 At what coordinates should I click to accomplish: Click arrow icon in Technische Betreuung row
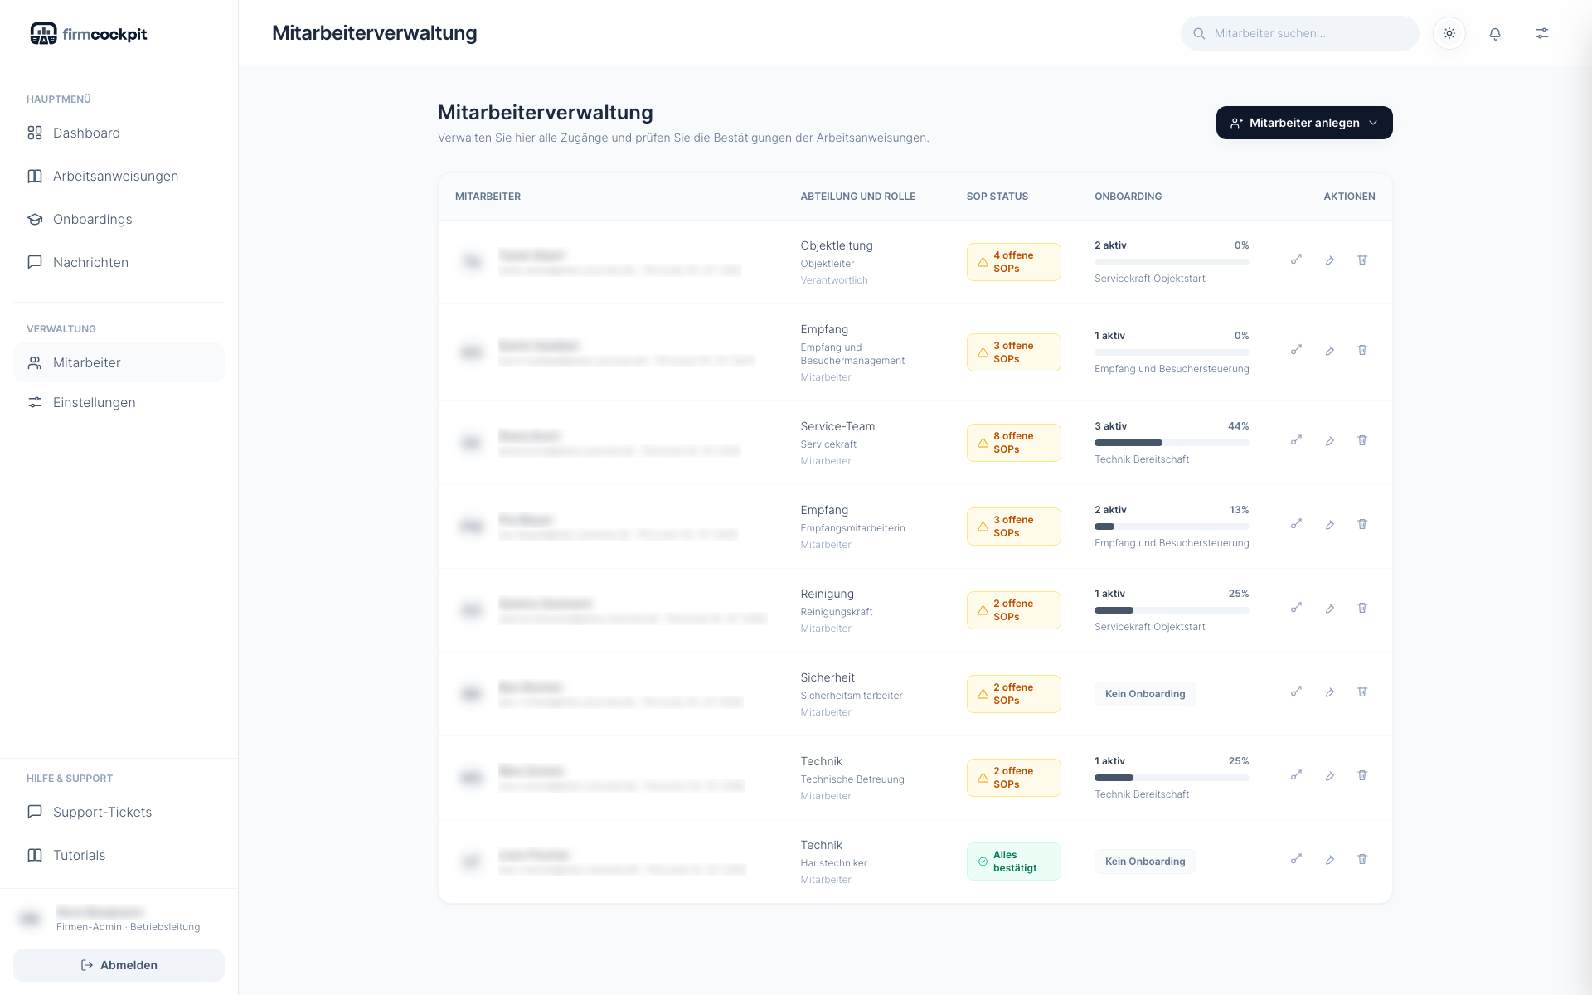(1296, 775)
